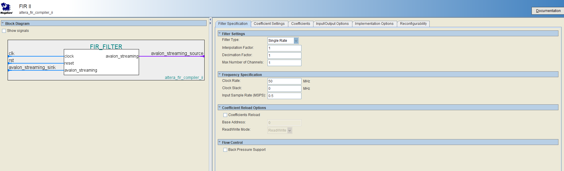Switch to the Reconfigurability tab
The height and width of the screenshot is (171, 564).
413,24
